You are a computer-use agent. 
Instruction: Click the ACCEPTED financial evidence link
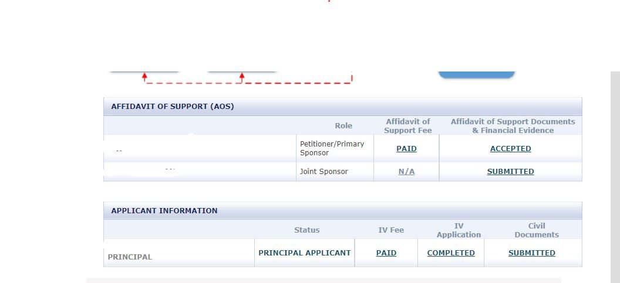(x=510, y=149)
